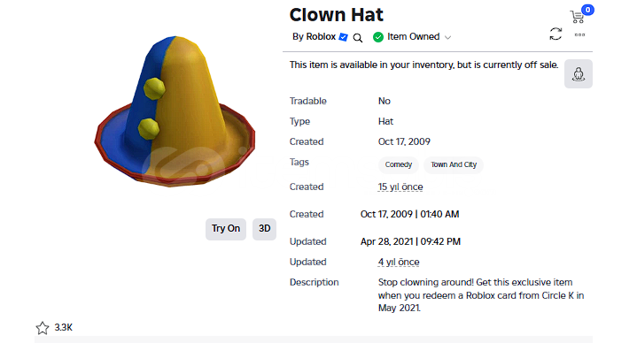Toggle the 3D view button
This screenshot has width=637, height=343.
click(265, 229)
